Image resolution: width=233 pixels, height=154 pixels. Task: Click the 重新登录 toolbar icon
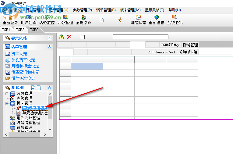[x=10, y=18]
